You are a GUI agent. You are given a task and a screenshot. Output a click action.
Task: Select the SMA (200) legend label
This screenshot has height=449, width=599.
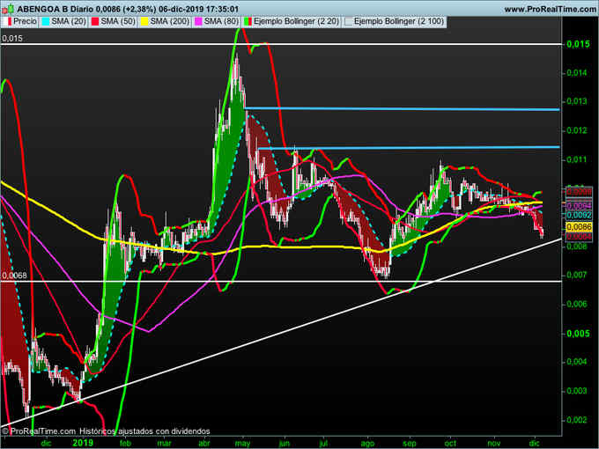coord(170,21)
